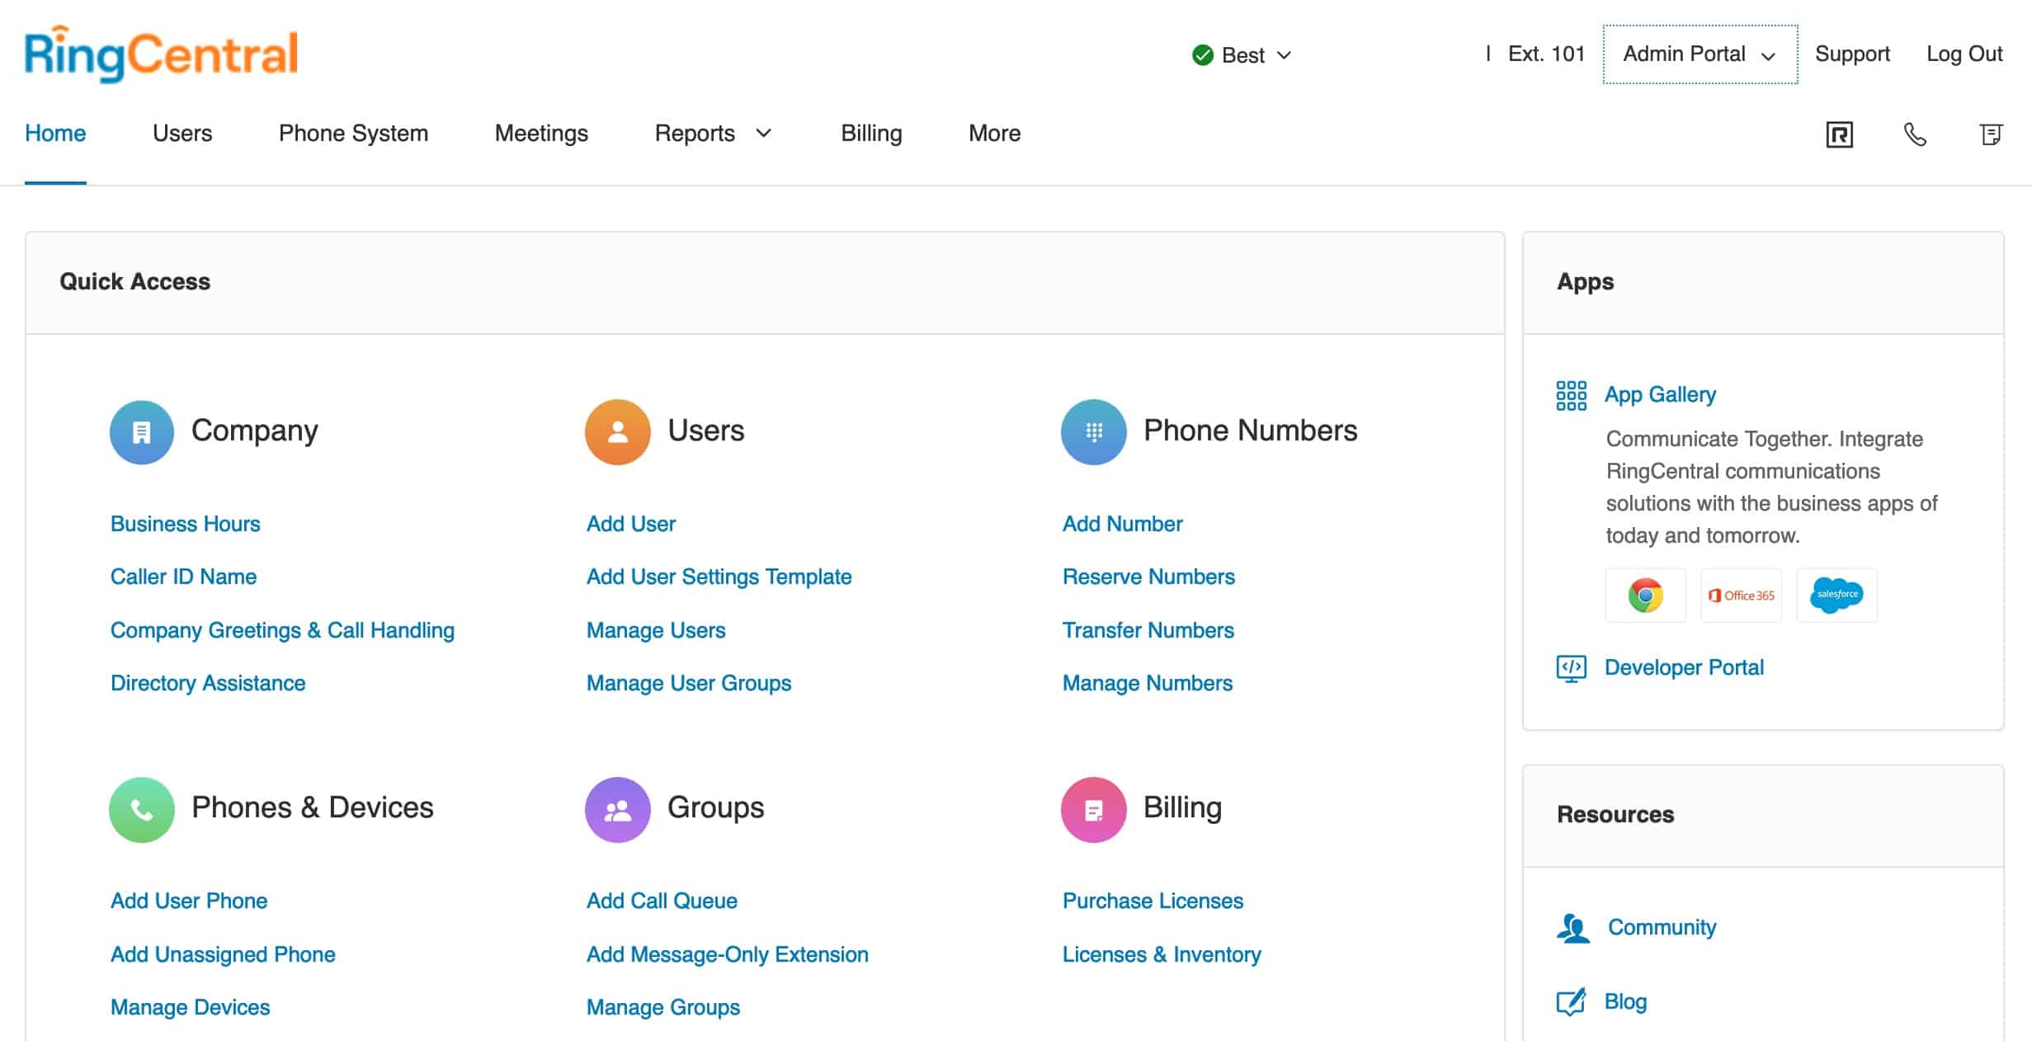Click the Phone Numbers dial-pad icon

1093,431
